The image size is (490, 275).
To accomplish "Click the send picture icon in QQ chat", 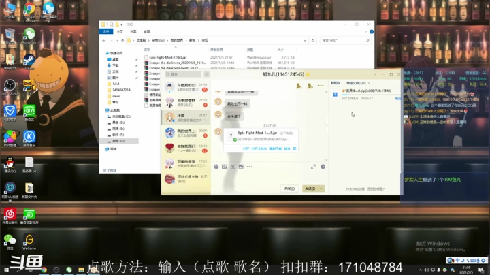I will point(241,167).
